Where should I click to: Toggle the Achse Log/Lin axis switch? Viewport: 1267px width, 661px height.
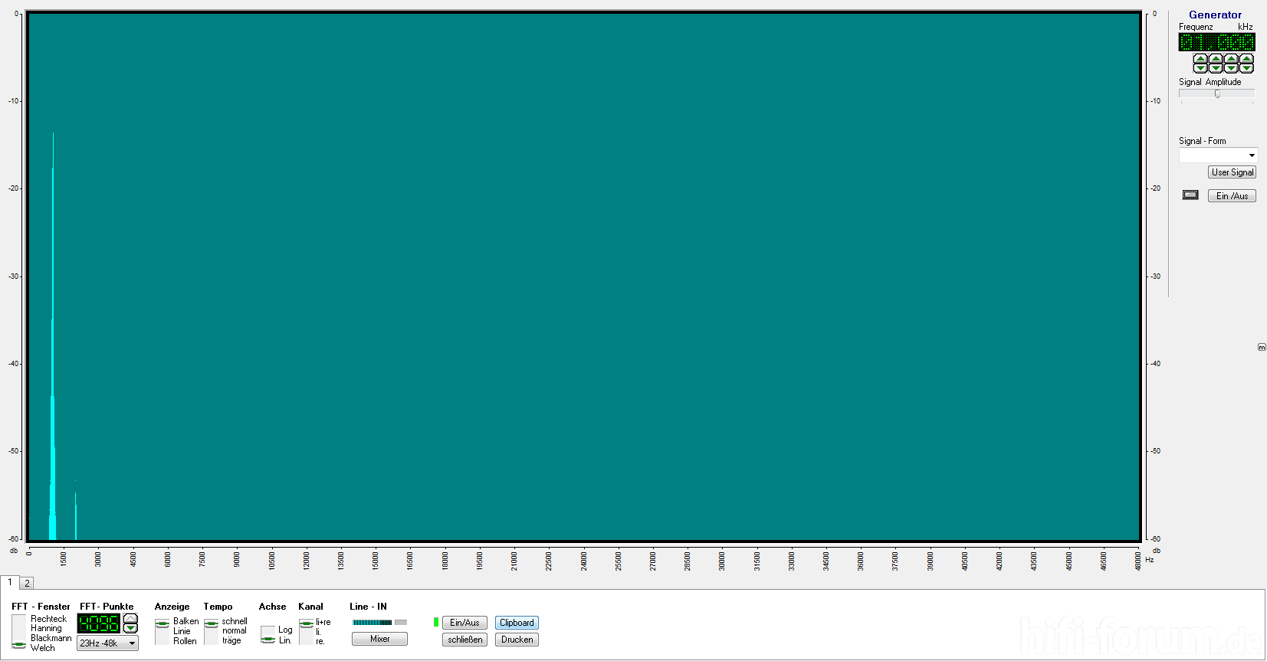tap(268, 635)
